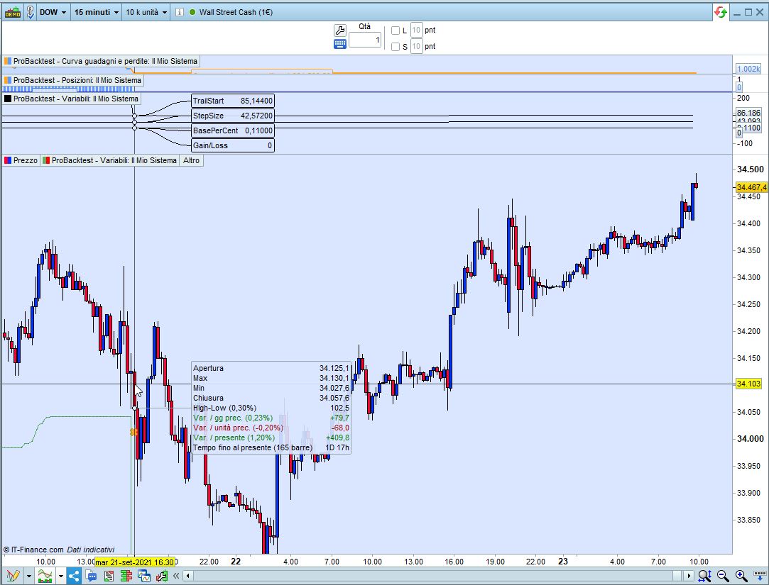Click the zoom out magnifier icon
Image resolution: width=769 pixels, height=585 pixels.
722,576
